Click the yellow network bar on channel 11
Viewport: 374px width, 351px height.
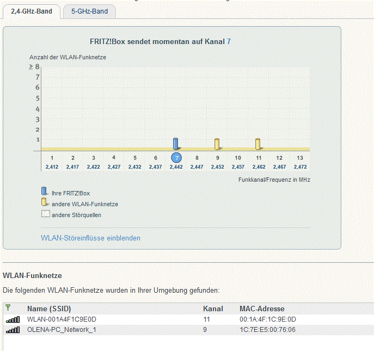coord(258,144)
